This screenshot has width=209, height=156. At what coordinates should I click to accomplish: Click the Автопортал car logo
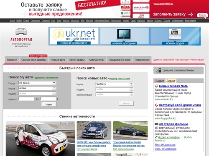[x=21, y=32]
